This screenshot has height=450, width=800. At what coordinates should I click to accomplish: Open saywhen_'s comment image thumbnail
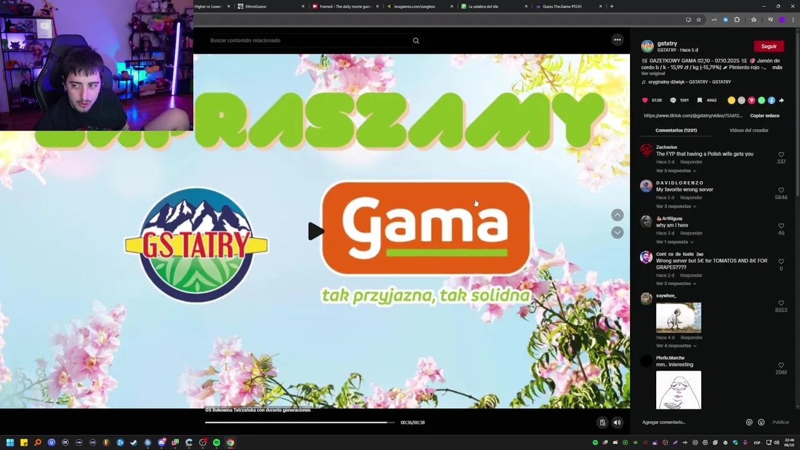coord(679,317)
